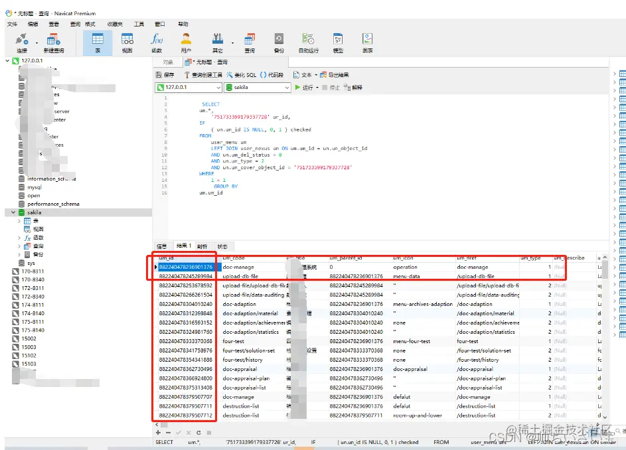The height and width of the screenshot is (450, 626).
Task: Collapse the sakila database node
Action: (13, 212)
